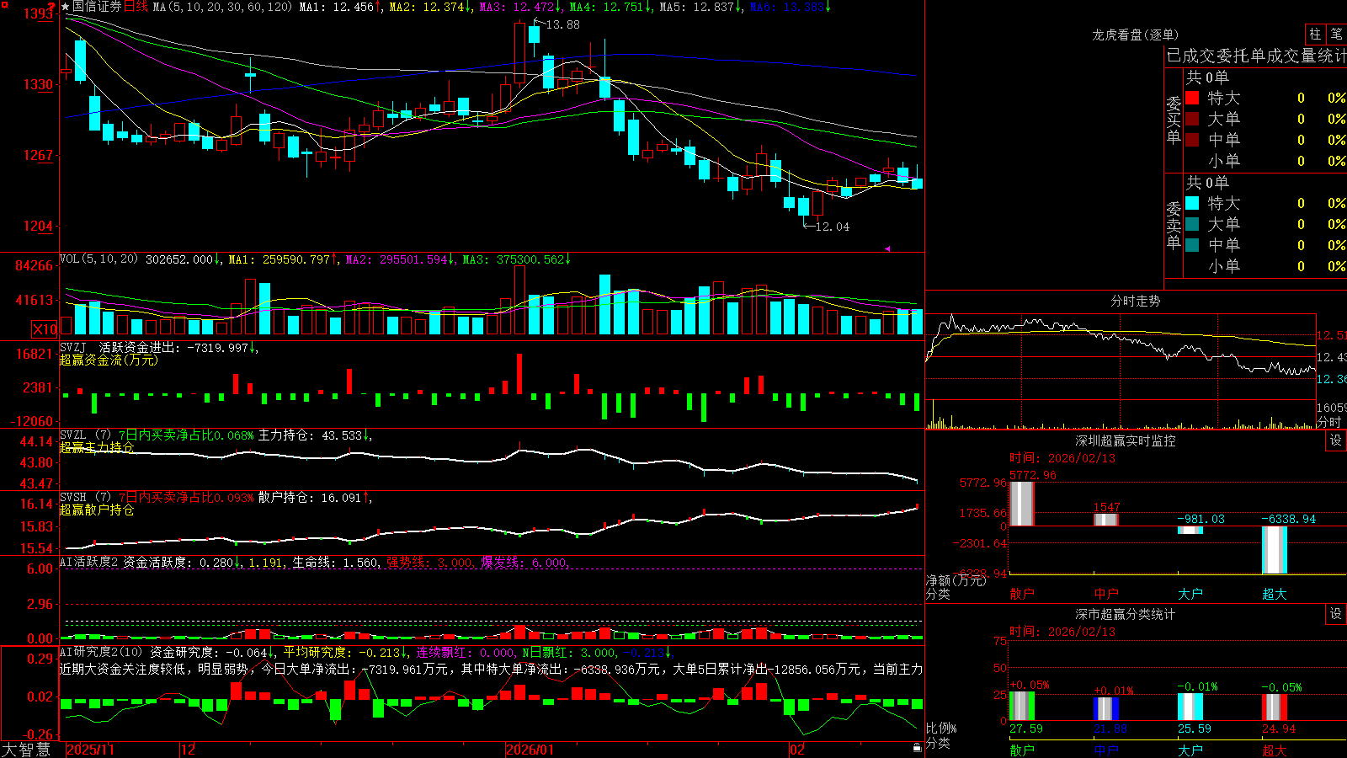Click the 散户 27.59 bar in 分类统计
The image size is (1347, 758).
point(1021,707)
